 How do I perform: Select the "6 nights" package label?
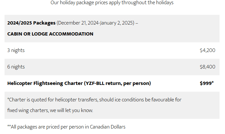tap(16, 67)
